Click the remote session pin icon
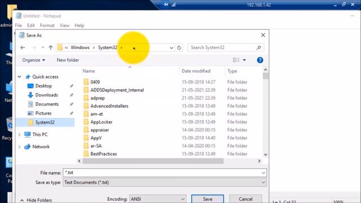Screen dimensions: 361x203 point(166,5)
